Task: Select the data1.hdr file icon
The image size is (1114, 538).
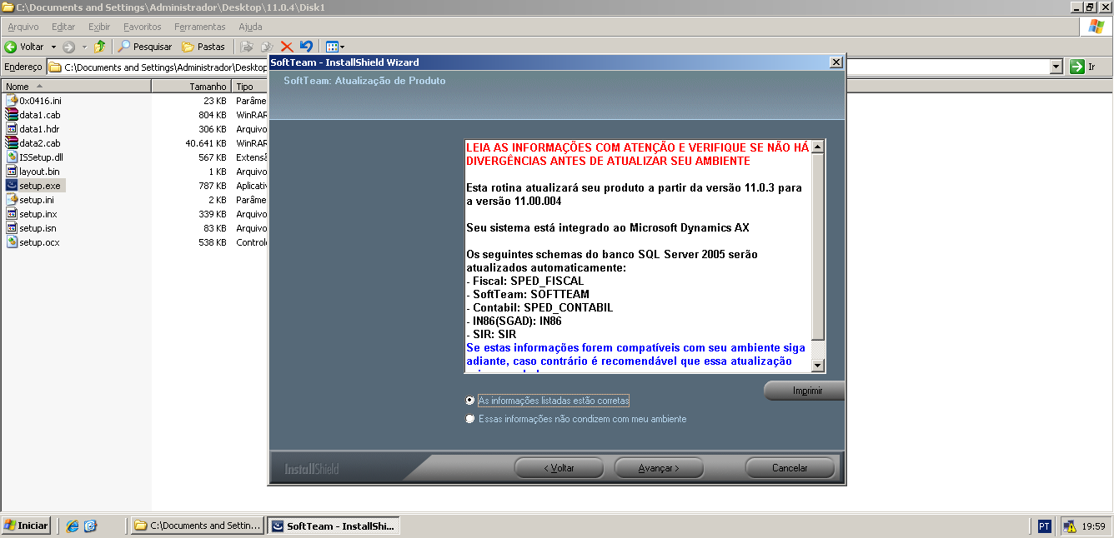Action: [12, 129]
